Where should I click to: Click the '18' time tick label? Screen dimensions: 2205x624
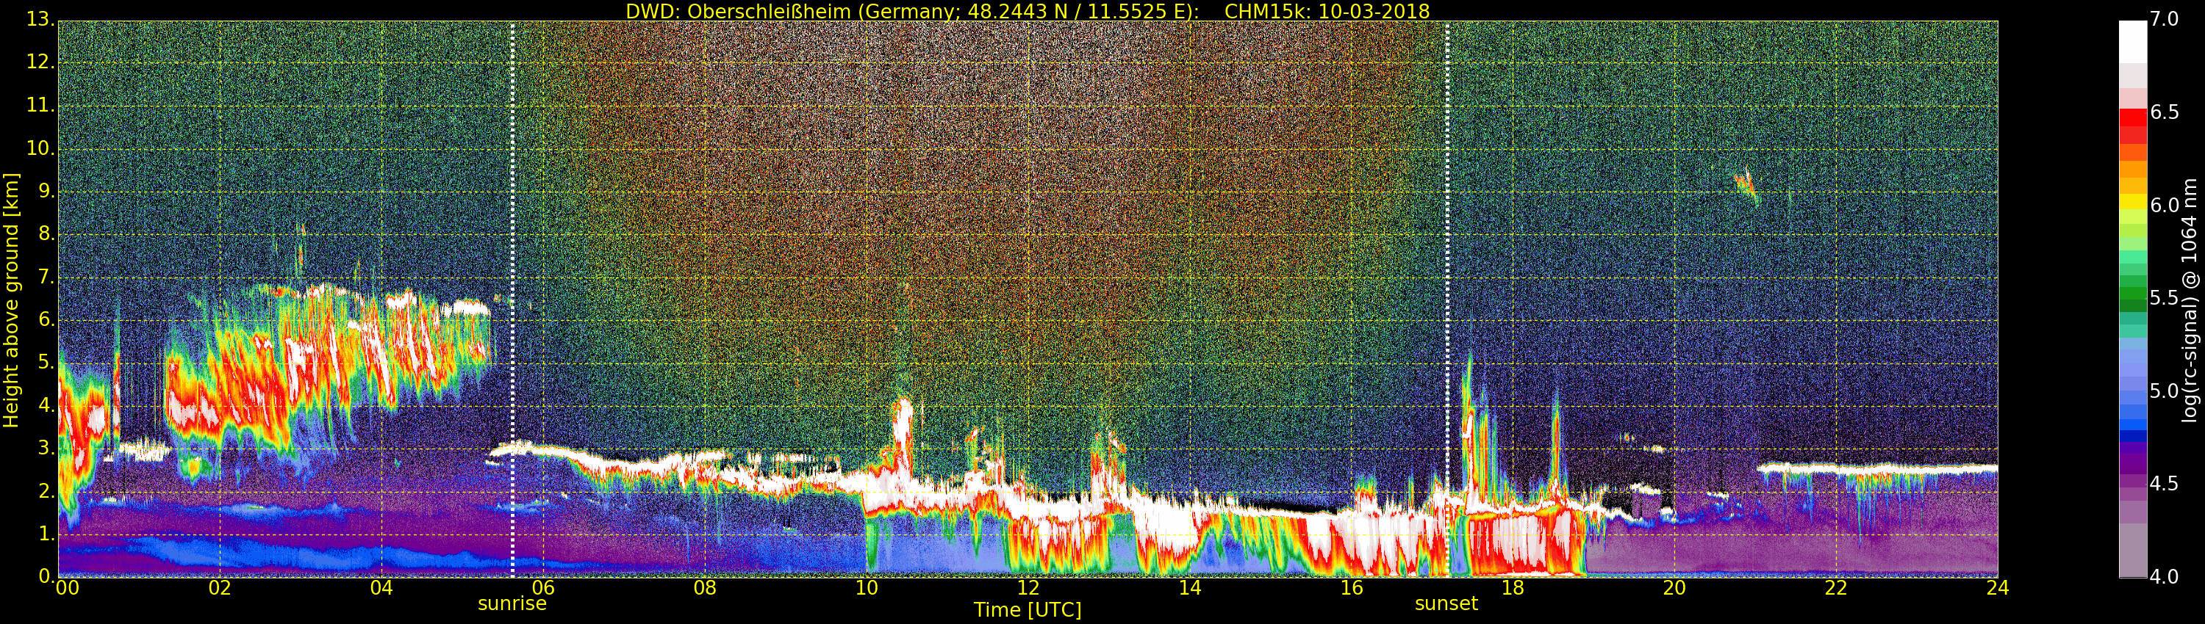(x=1513, y=588)
